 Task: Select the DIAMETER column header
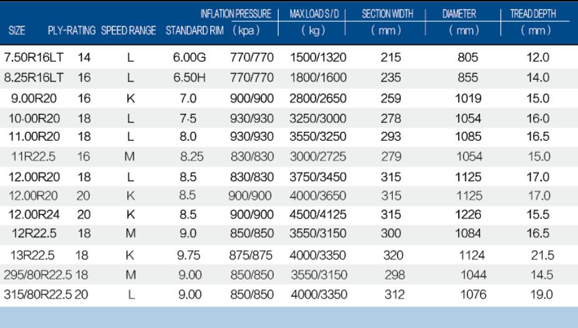click(x=460, y=14)
